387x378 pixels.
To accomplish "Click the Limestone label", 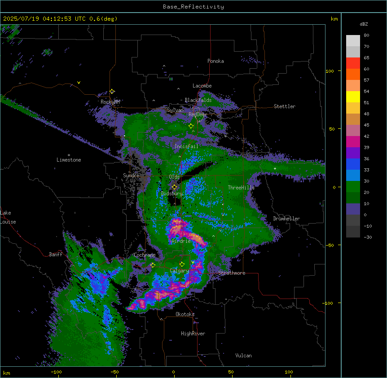I will (69, 160).
